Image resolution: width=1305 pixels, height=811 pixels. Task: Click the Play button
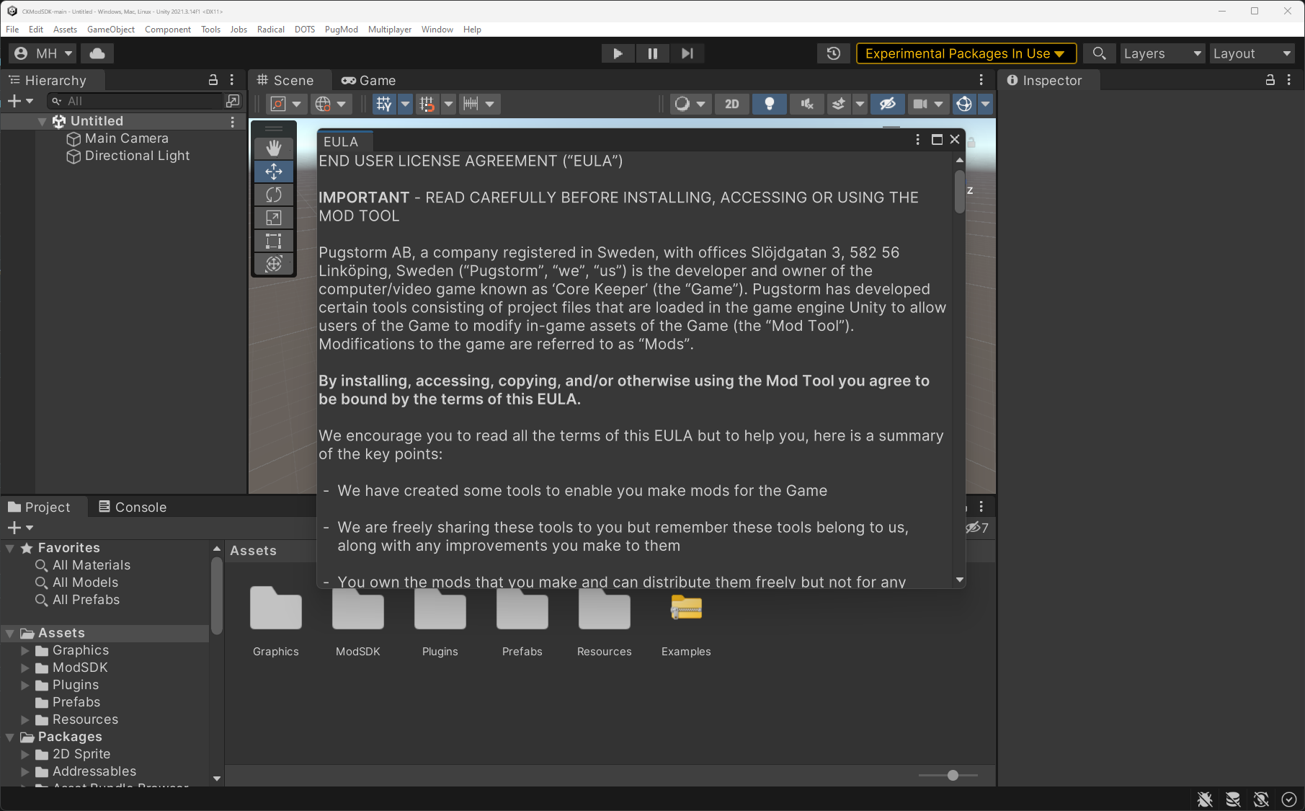click(x=618, y=53)
